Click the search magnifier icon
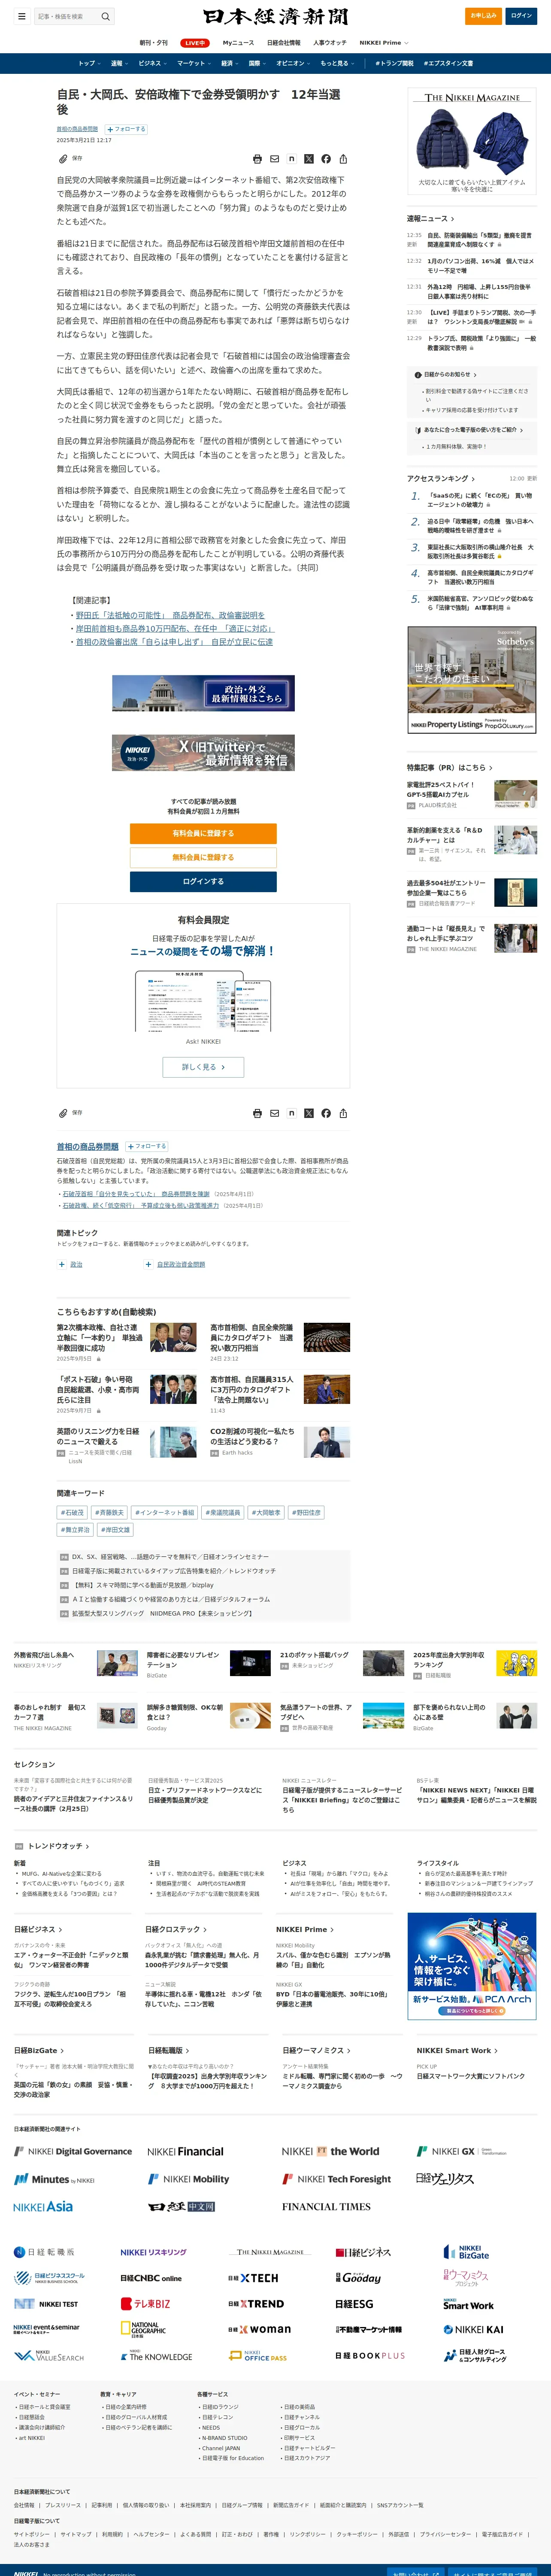The width and height of the screenshot is (551, 2576). pyautogui.click(x=106, y=16)
